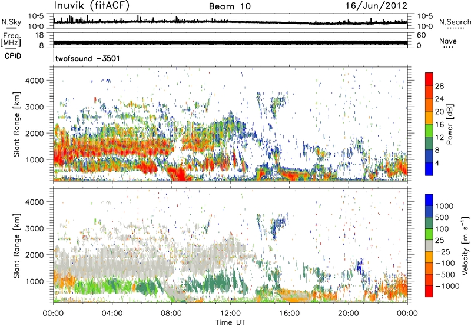Click the '28' tick on Power colorbar
471x326 pixels.
pos(439,86)
